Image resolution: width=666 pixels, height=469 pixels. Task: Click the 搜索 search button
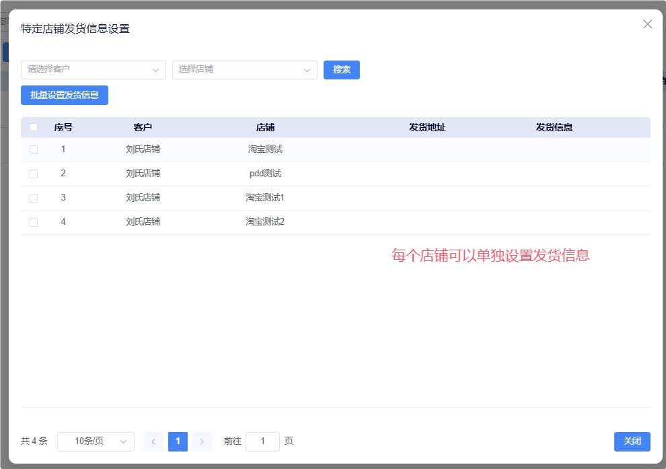click(342, 70)
